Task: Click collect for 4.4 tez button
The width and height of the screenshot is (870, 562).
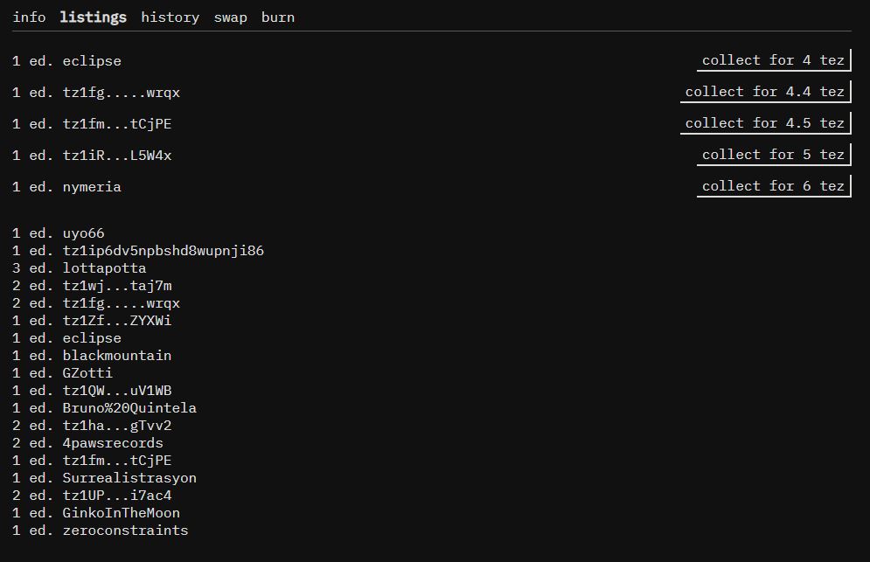Action: pyautogui.click(x=765, y=92)
